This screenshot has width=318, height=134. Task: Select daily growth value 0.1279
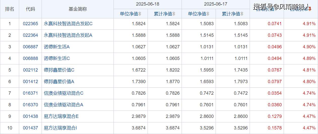[x=275, y=116]
